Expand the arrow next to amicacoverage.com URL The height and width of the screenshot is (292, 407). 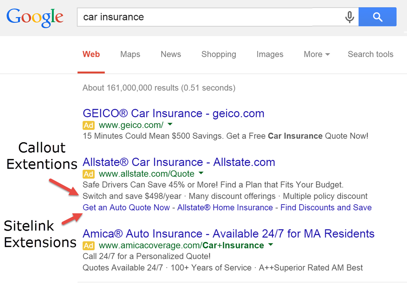[x=271, y=245]
